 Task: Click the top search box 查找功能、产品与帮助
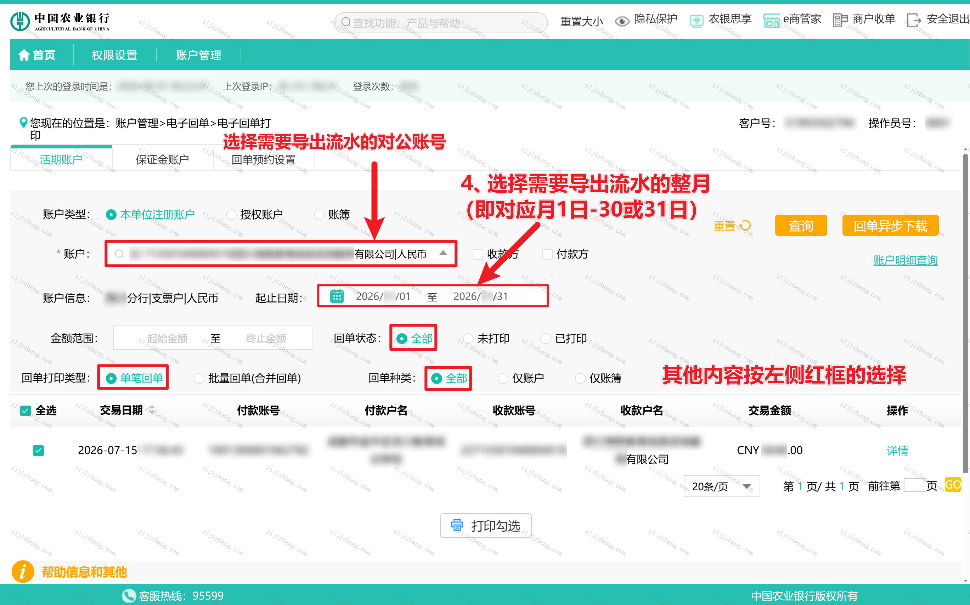coord(441,22)
